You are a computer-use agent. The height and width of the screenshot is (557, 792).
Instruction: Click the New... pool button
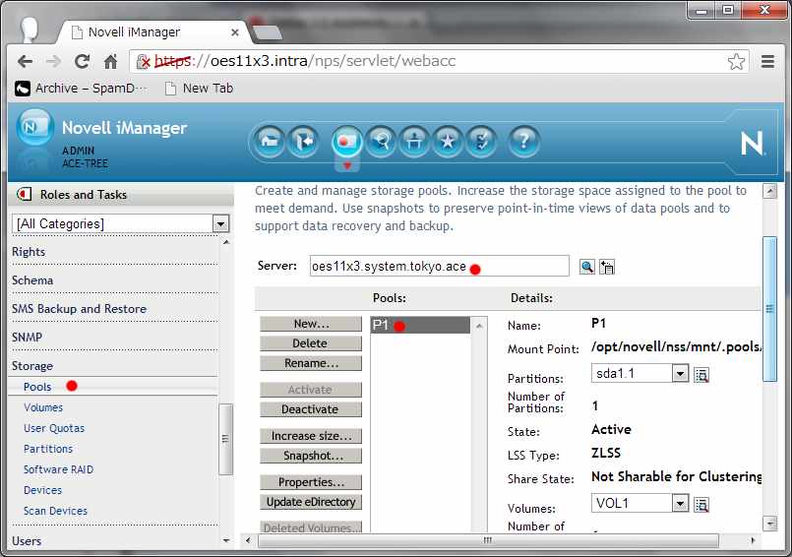(x=311, y=324)
